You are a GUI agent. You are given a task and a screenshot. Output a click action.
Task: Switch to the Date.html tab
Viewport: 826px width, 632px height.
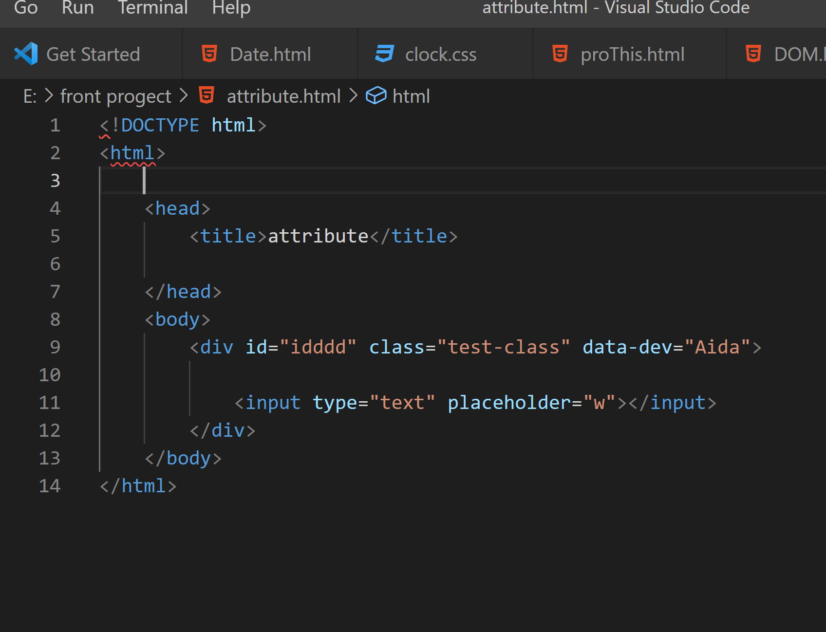pos(270,54)
